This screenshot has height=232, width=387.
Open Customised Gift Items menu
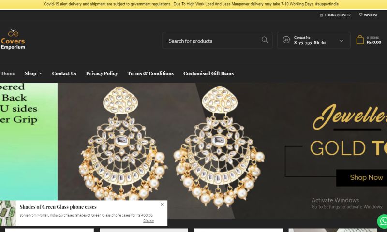pyautogui.click(x=208, y=73)
